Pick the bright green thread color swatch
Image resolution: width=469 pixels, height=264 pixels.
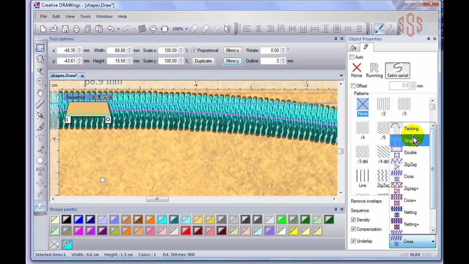(281, 219)
